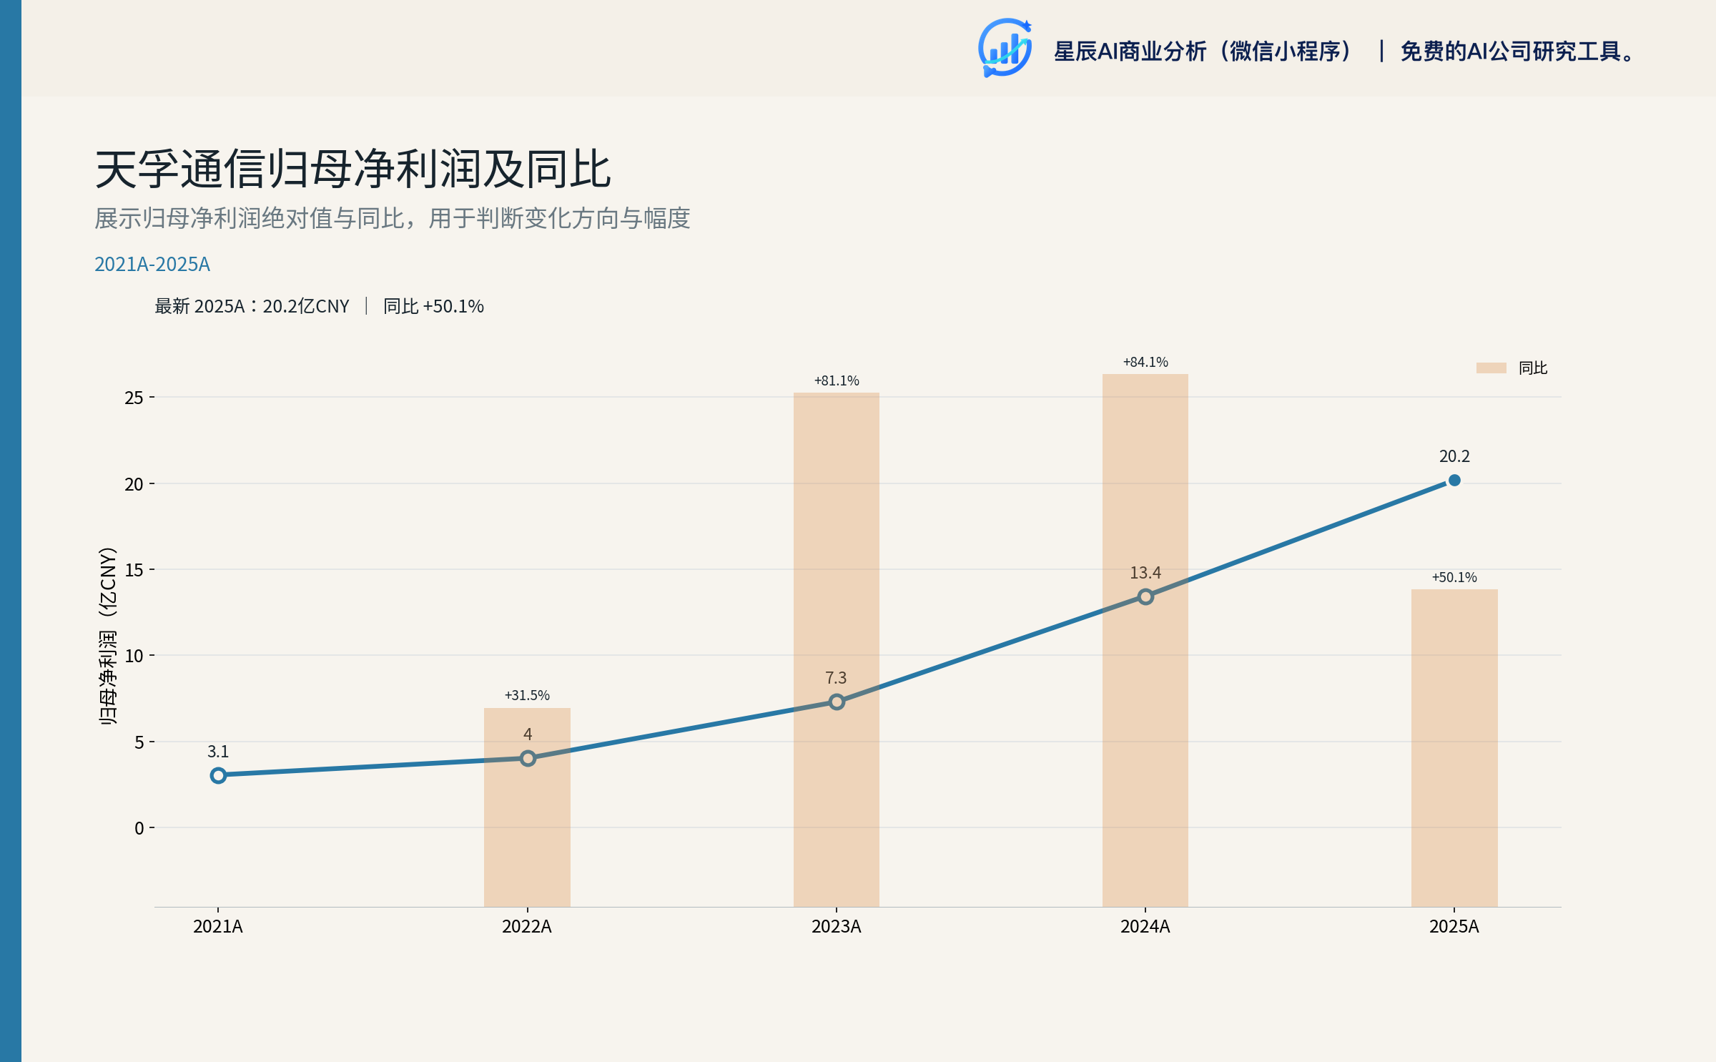The height and width of the screenshot is (1062, 1716).
Task: Click the 13.4 data value label
Action: [x=1145, y=573]
